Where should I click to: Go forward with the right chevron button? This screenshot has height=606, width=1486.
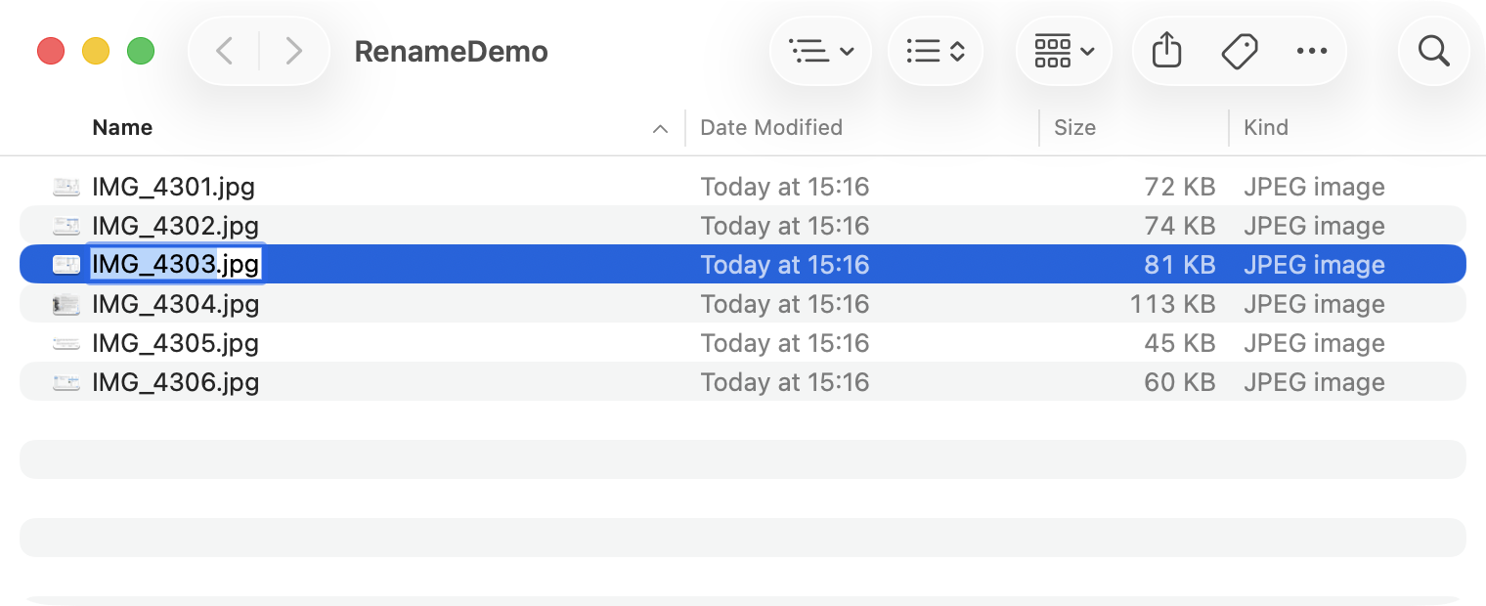point(293,51)
